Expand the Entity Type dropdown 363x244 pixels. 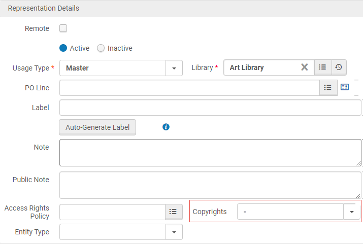point(174,232)
